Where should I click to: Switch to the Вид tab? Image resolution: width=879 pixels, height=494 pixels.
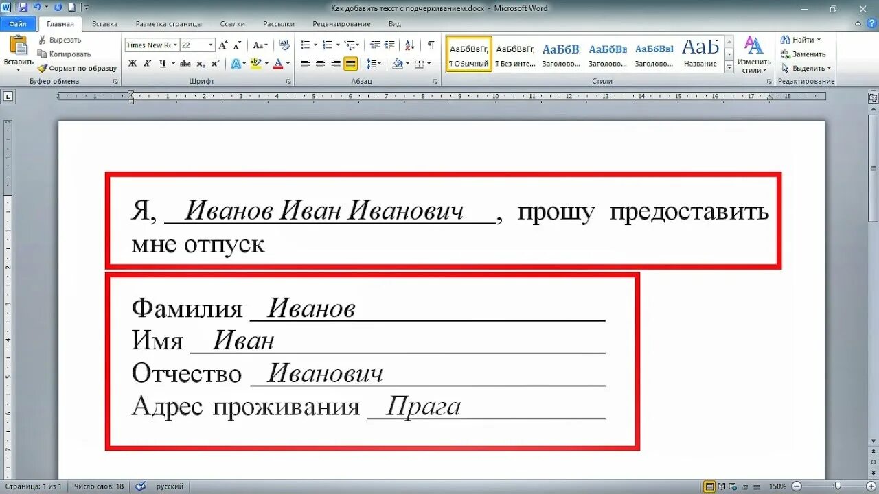coord(395,23)
